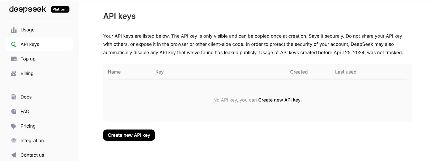Select API keys in the sidebar
This screenshot has width=431, height=161.
tap(39, 44)
